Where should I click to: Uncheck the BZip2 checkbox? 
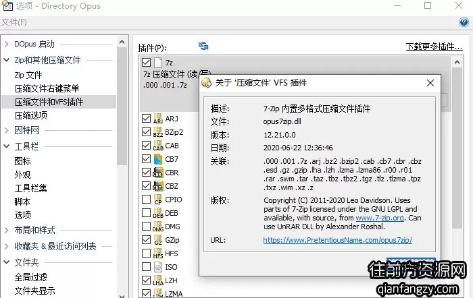click(x=147, y=132)
